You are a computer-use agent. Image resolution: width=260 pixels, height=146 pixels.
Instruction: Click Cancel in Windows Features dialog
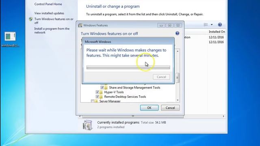170,108
